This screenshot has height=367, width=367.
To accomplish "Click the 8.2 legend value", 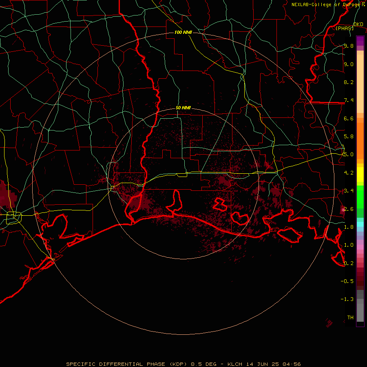I will coord(349,82).
